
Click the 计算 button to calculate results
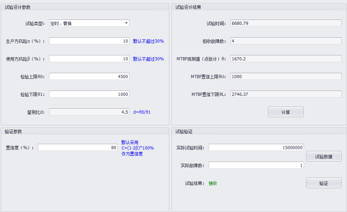(x=285, y=112)
